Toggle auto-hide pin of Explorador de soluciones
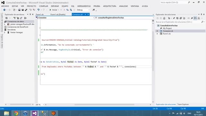Image resolution: width=206 pixels, height=116 pixels. [201, 15]
